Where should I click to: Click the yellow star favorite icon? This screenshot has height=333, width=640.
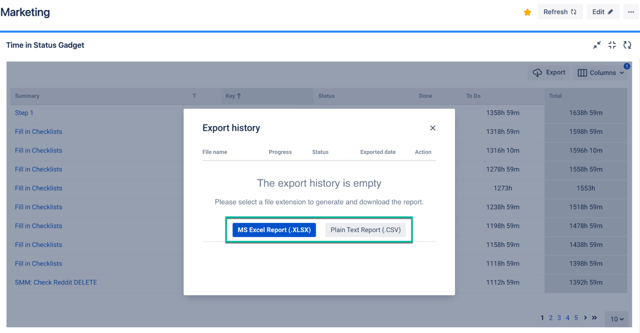(527, 12)
